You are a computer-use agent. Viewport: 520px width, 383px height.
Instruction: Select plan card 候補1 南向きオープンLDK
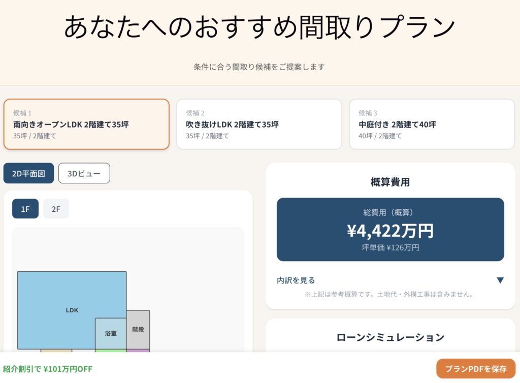(x=86, y=124)
